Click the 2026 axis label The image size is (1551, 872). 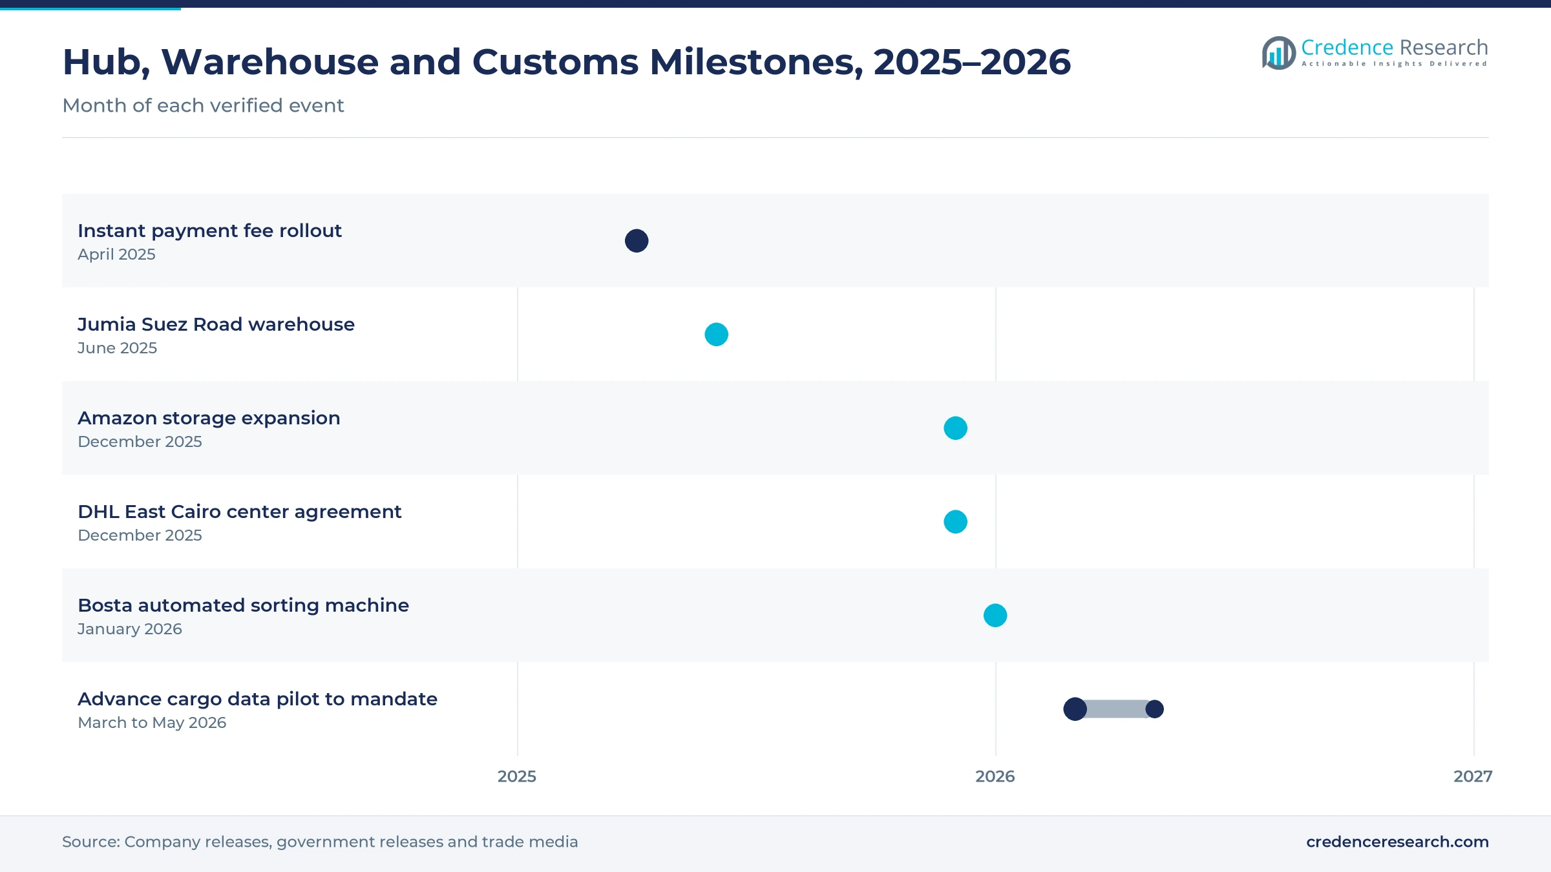[995, 776]
